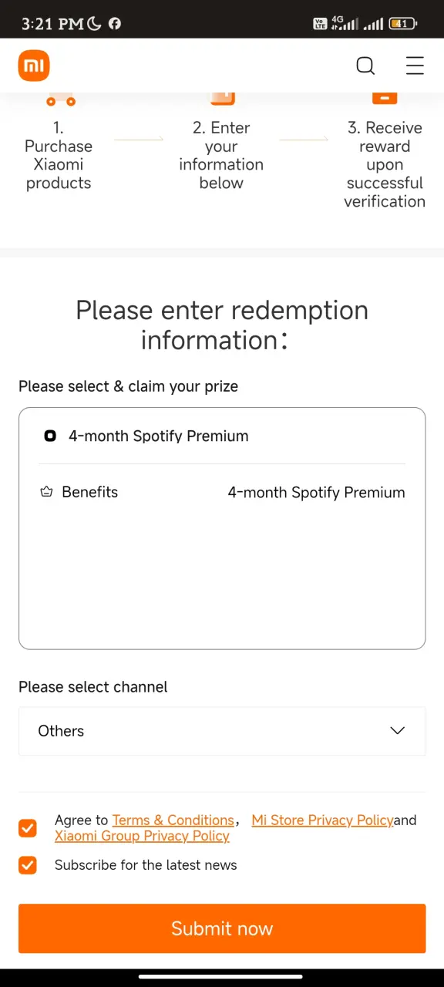Viewport: 444px width, 987px height.
Task: Uncheck the Agree to Terms checkbox
Action: (28, 828)
